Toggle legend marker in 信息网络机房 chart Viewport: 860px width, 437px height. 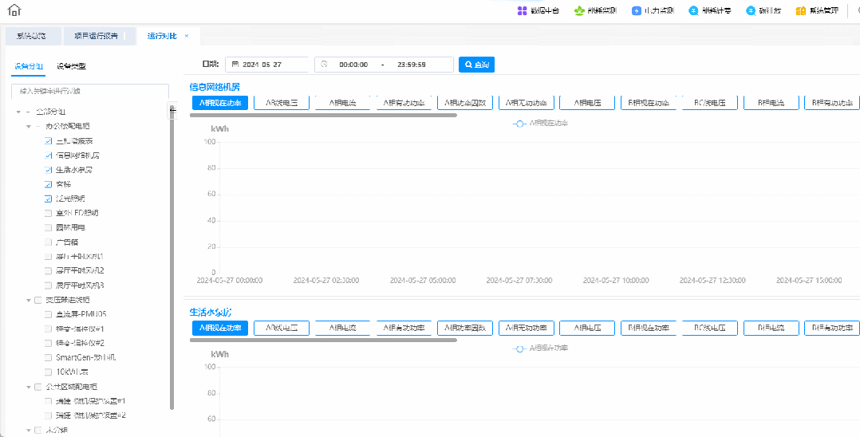[520, 124]
